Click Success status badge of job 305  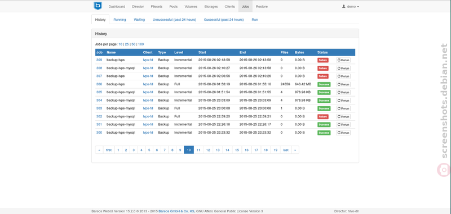pos(324,92)
